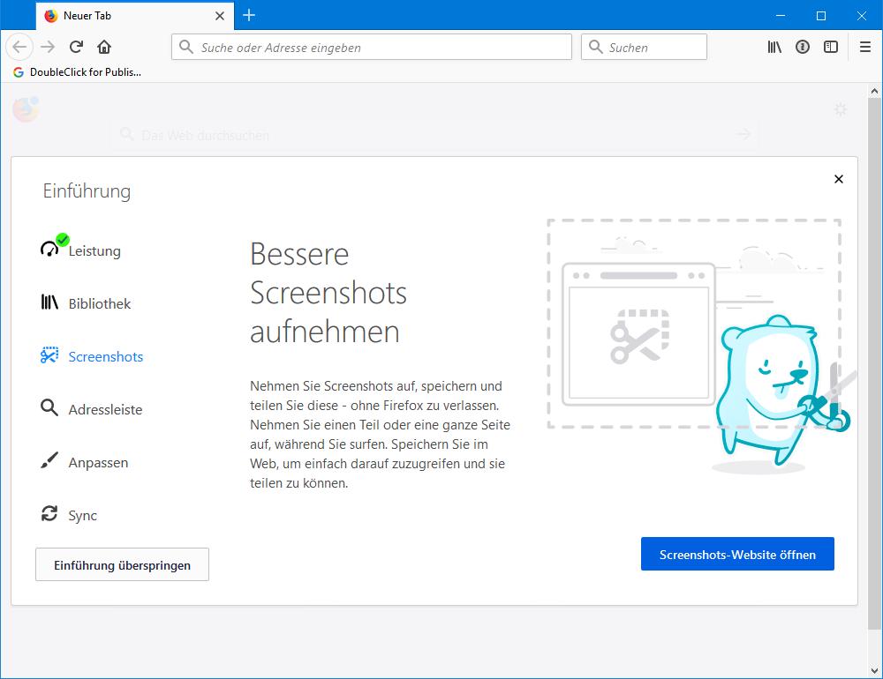The image size is (883, 679).
Task: Open DoubleClick for Publis... bookmark
Action: [x=77, y=72]
